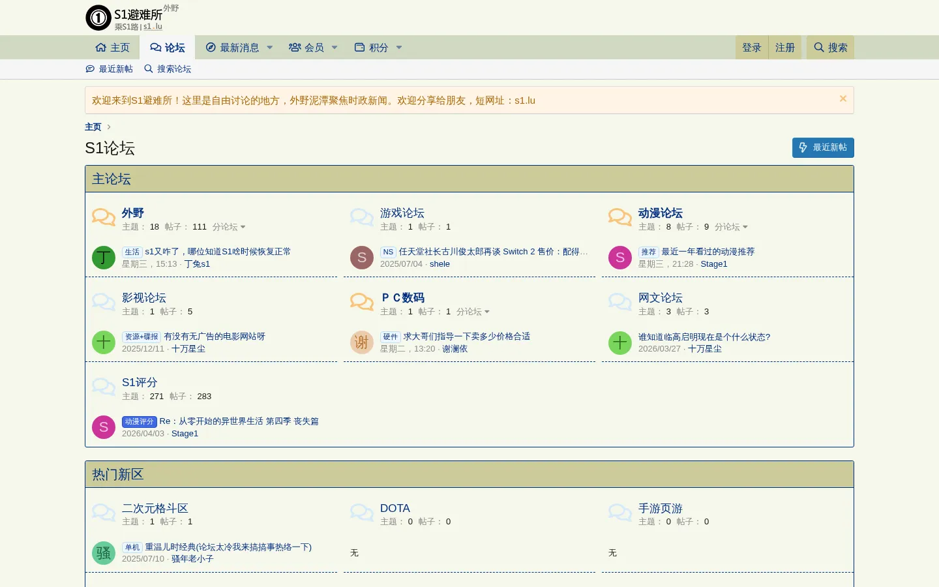
Task: Click the 热门新区 category header
Action: point(117,474)
